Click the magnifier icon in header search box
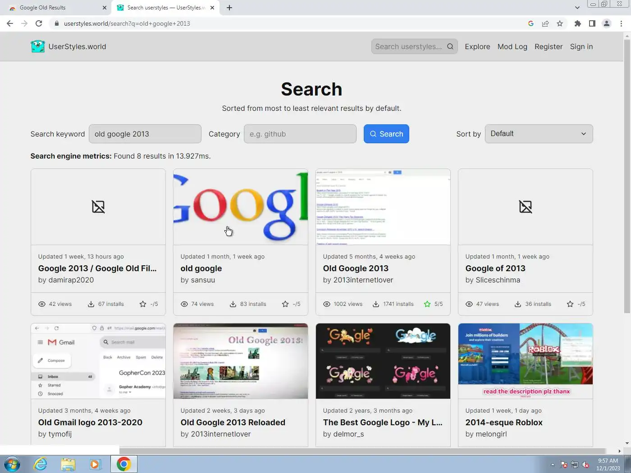The height and width of the screenshot is (473, 631). (x=450, y=46)
